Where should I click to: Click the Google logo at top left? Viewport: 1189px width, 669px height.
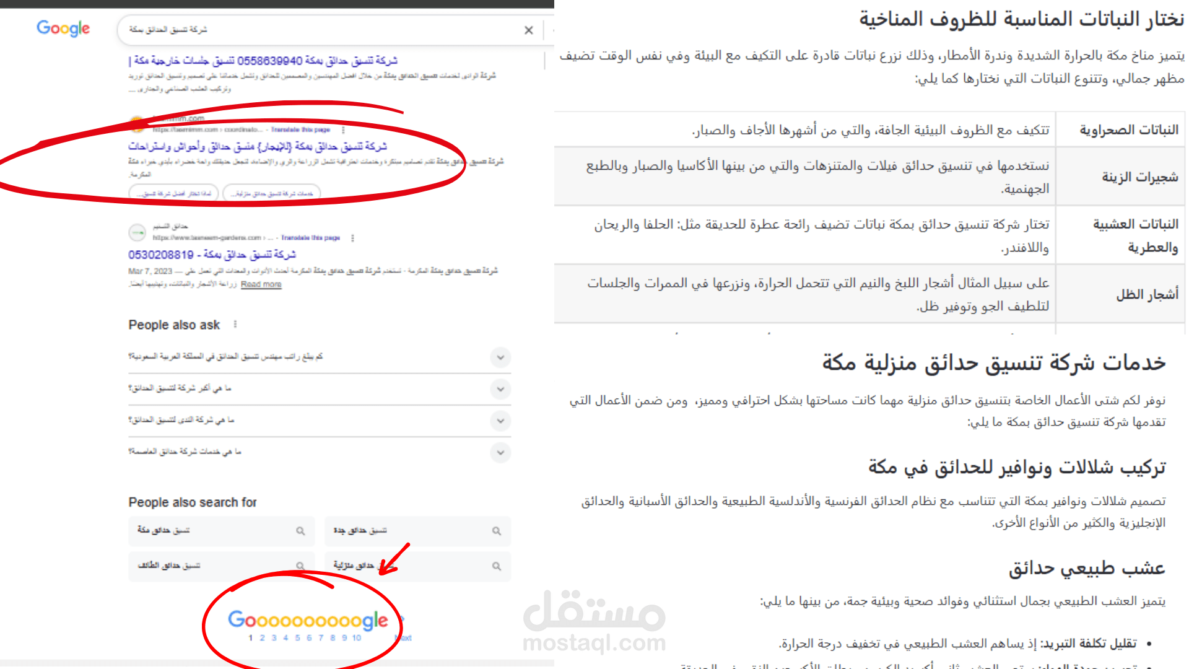(63, 28)
